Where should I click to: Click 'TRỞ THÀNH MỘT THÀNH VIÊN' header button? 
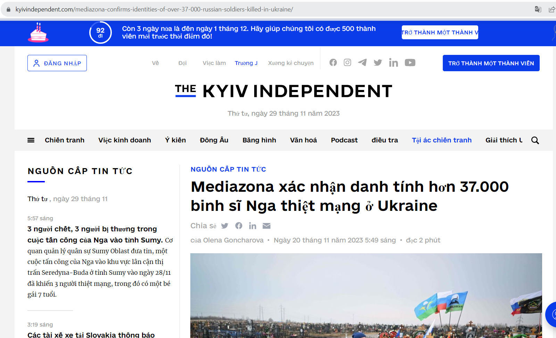pos(491,63)
